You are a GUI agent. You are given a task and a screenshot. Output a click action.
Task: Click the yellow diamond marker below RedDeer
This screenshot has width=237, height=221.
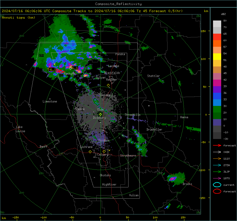point(108,85)
